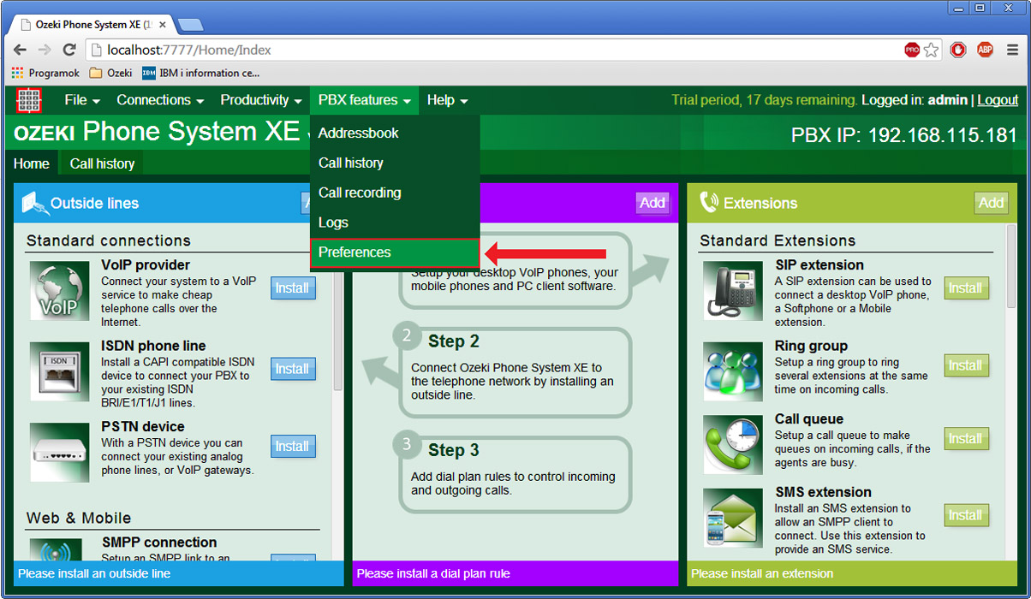
Task: Select Call recording menu entry
Action: 395,193
